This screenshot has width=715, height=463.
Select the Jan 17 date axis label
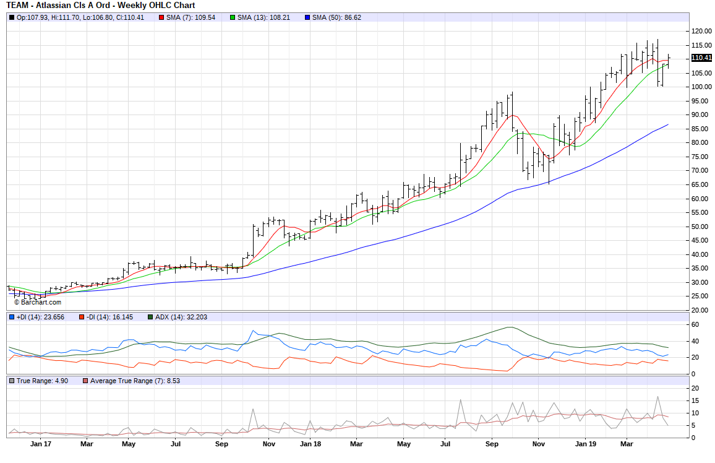40,444
